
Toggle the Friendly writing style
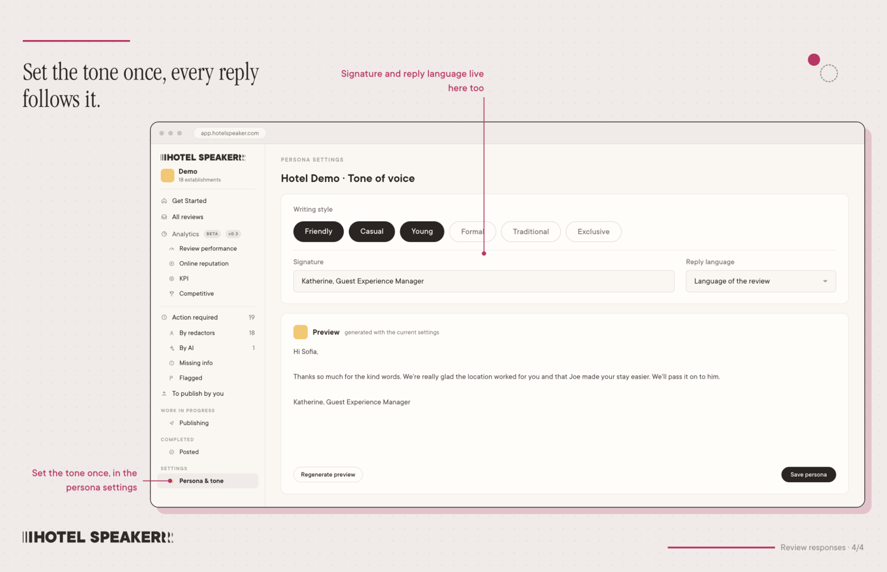click(318, 232)
